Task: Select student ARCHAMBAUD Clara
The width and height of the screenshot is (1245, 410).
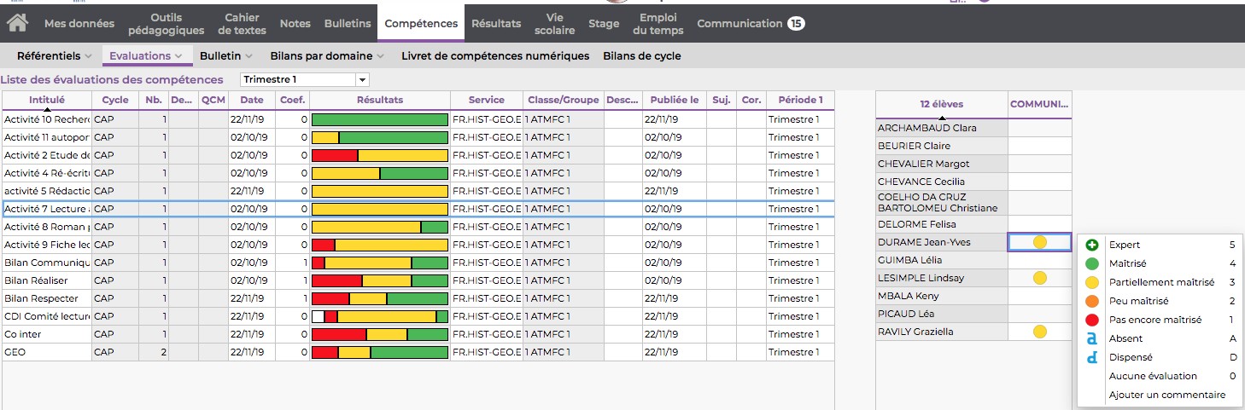Action: pos(942,128)
